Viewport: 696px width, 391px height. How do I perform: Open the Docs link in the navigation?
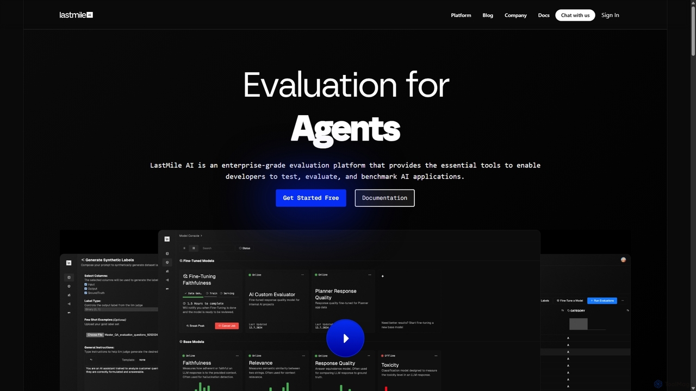(x=544, y=15)
